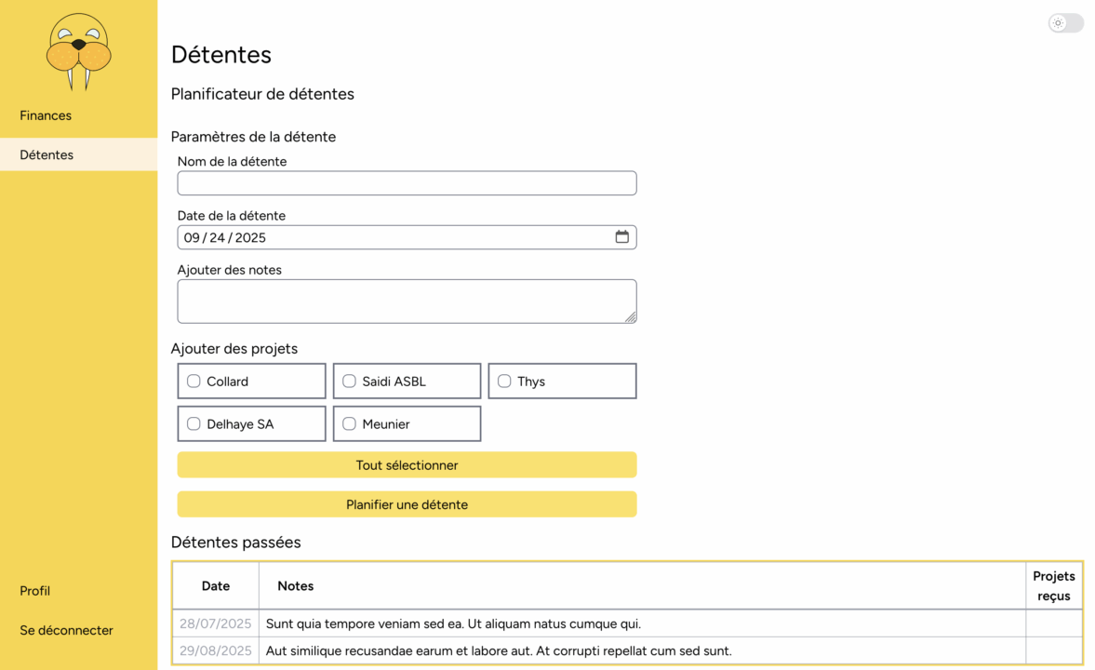Click the walrus logo icon
This screenshot has height=670, width=1095.
point(79,51)
